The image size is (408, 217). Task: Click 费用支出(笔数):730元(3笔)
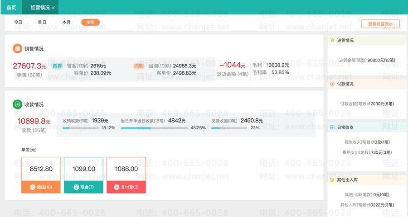click(367, 153)
